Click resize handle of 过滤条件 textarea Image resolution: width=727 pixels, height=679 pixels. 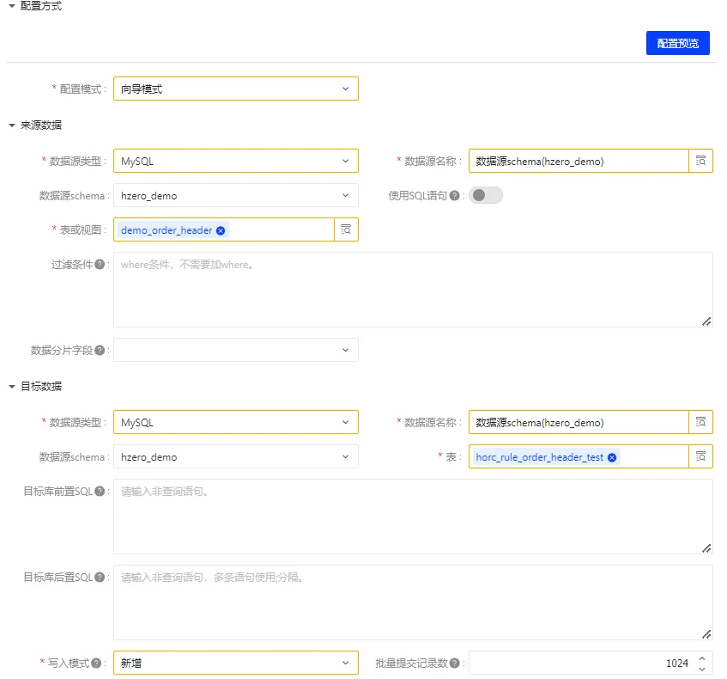[706, 321]
